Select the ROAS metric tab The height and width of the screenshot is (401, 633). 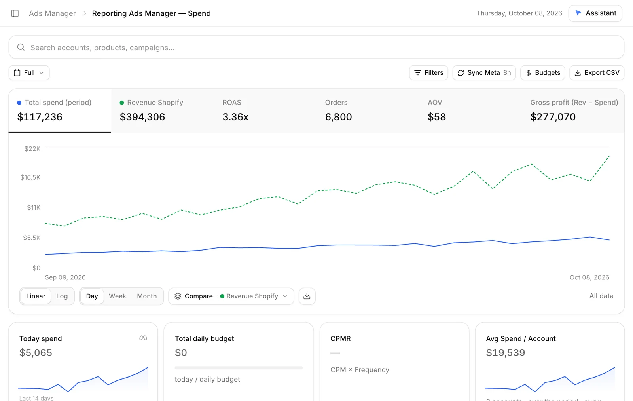click(265, 110)
